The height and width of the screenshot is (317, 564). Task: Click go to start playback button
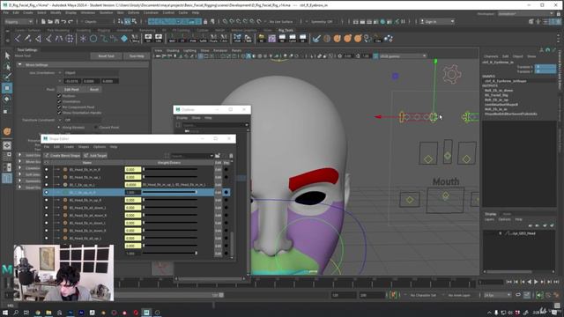click(x=509, y=282)
